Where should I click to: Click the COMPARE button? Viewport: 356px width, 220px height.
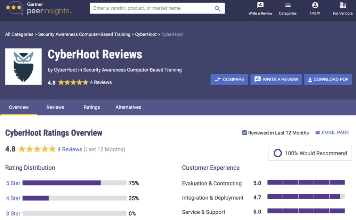[x=229, y=80]
